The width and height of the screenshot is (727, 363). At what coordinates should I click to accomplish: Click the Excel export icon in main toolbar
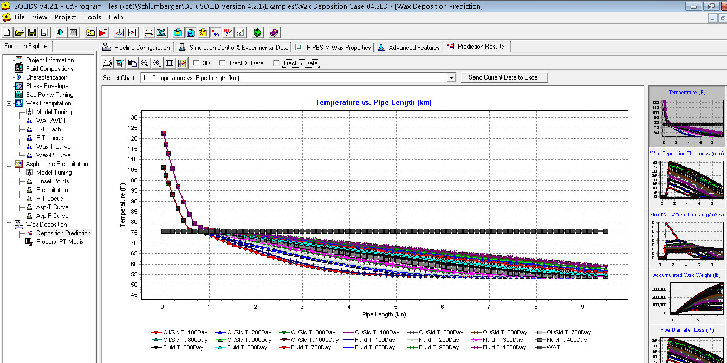(161, 32)
